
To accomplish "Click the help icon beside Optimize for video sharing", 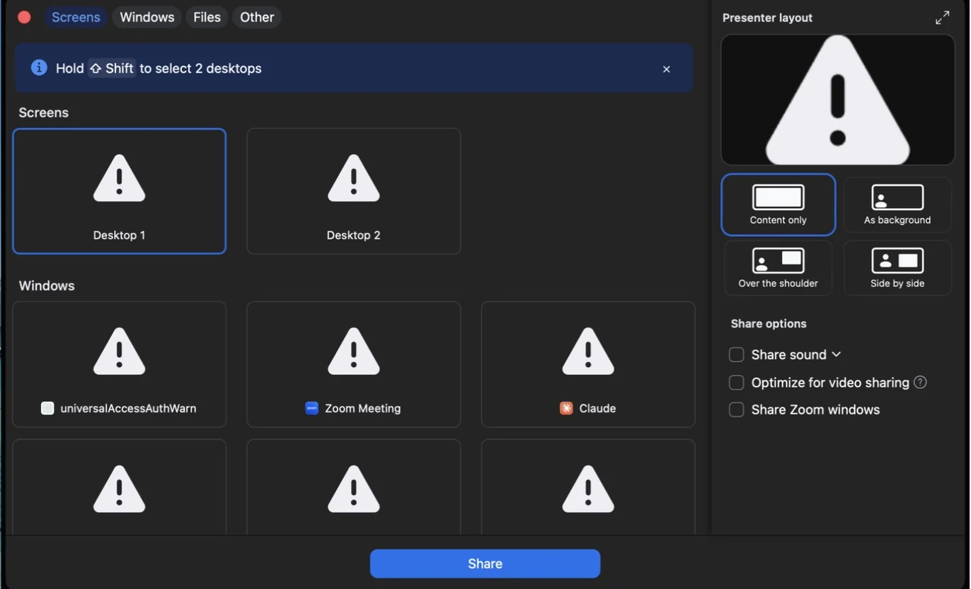I will (x=920, y=383).
